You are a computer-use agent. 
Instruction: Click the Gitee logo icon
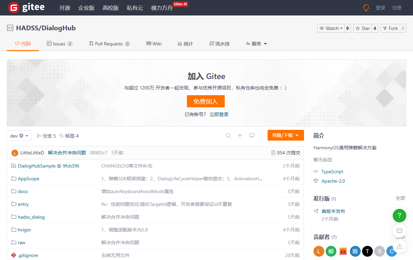(x=14, y=7)
